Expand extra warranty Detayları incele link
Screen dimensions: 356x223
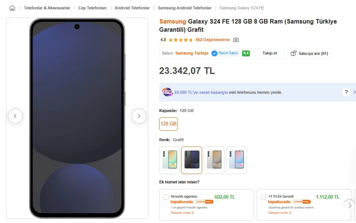coord(278,213)
